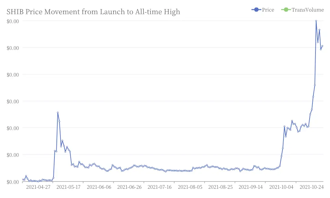Select the 2021-08-25 axis date label

[220, 187]
